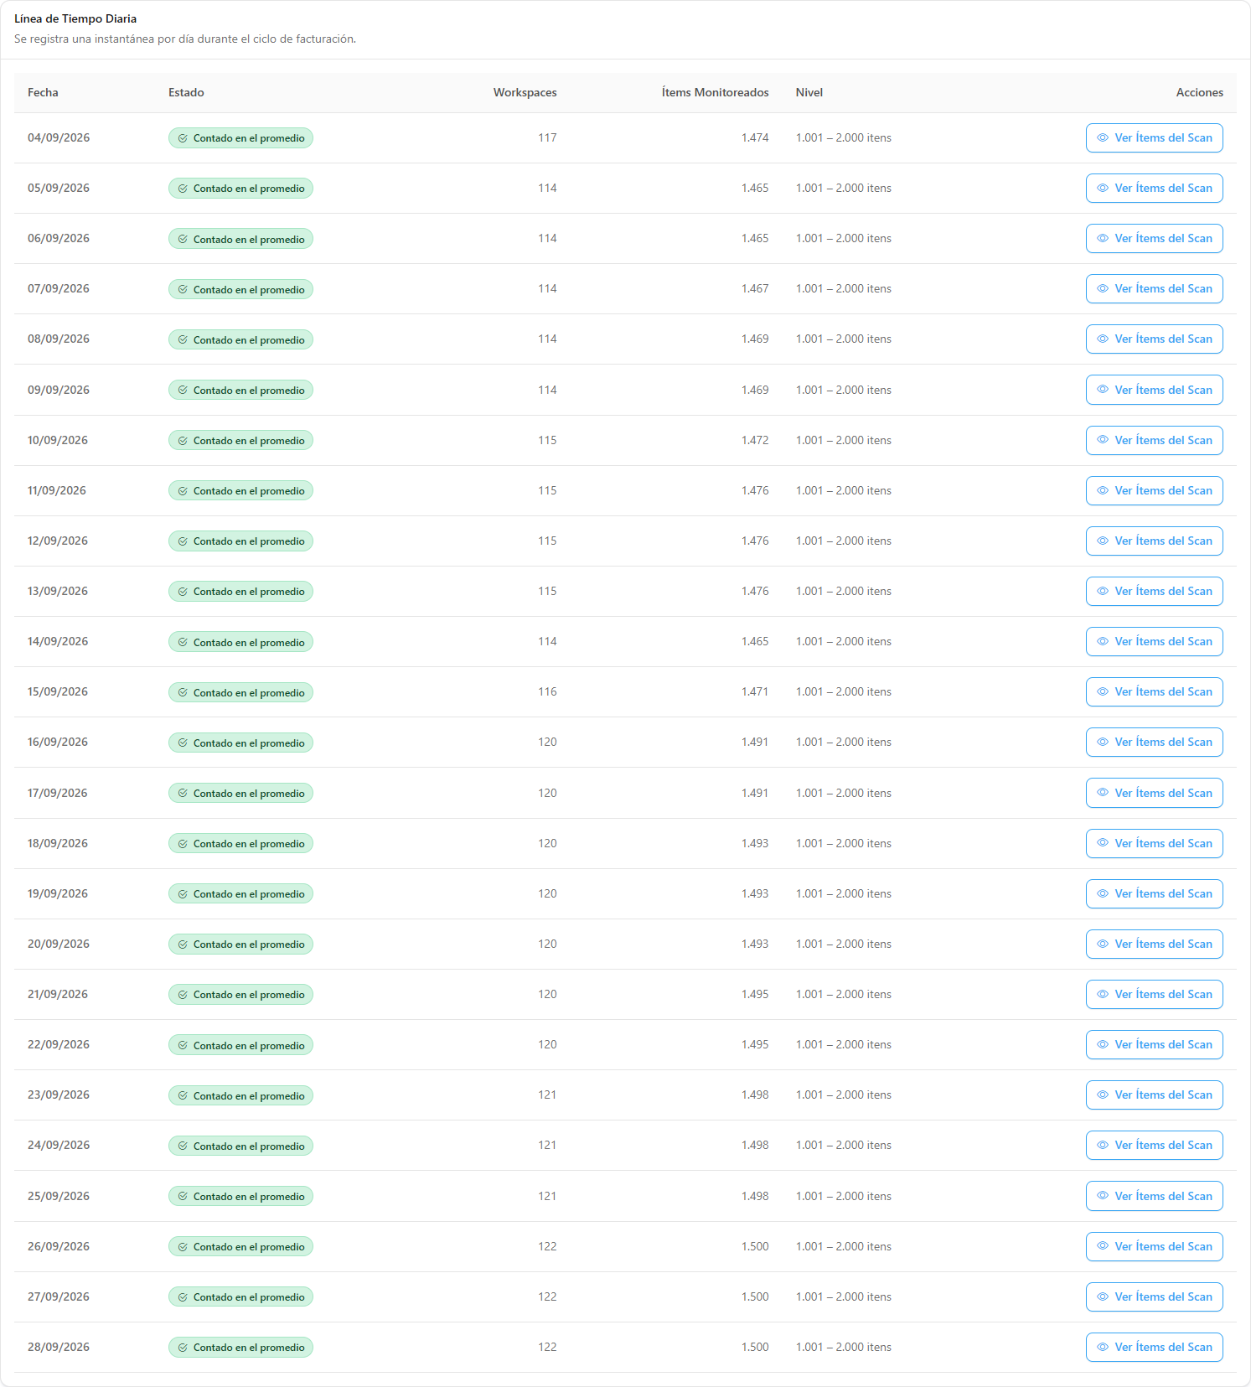1251x1387 pixels.
Task: Click items value 1.471 for 15/09/2026
Action: point(755,691)
